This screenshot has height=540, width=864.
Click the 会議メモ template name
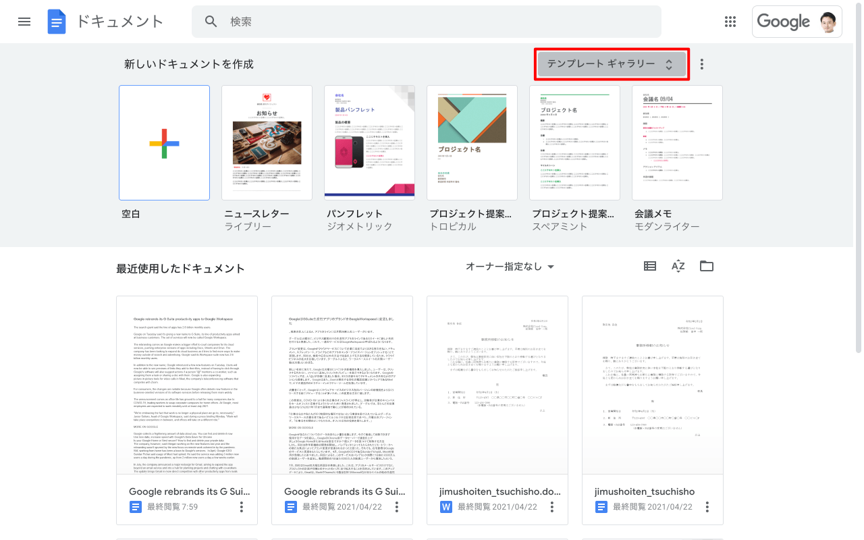tap(653, 214)
